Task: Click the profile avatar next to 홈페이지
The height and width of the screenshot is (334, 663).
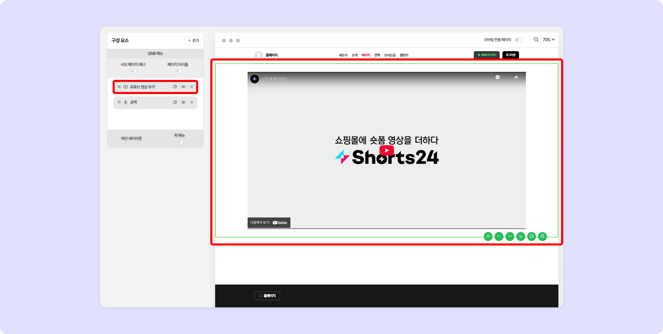Action: pos(259,55)
